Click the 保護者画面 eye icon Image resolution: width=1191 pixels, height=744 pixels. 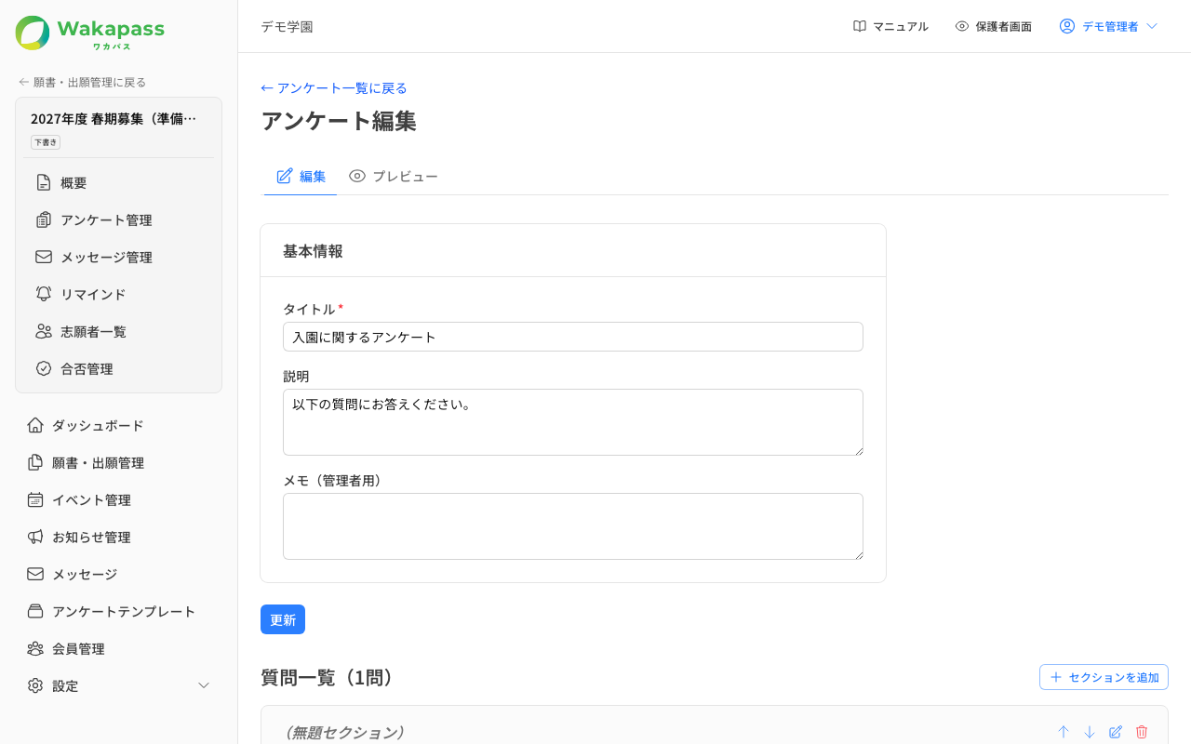[962, 26]
